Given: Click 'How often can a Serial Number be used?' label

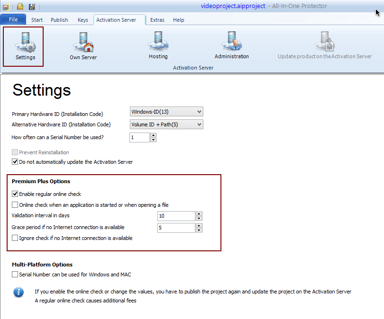Looking at the screenshot, I should (57, 137).
